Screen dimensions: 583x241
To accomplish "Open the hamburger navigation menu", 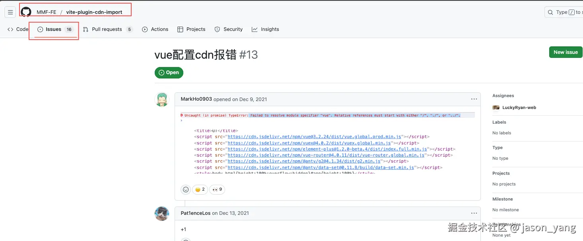I will point(10,12).
